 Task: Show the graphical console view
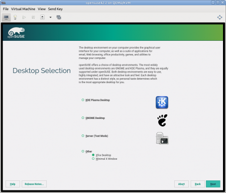6,17
